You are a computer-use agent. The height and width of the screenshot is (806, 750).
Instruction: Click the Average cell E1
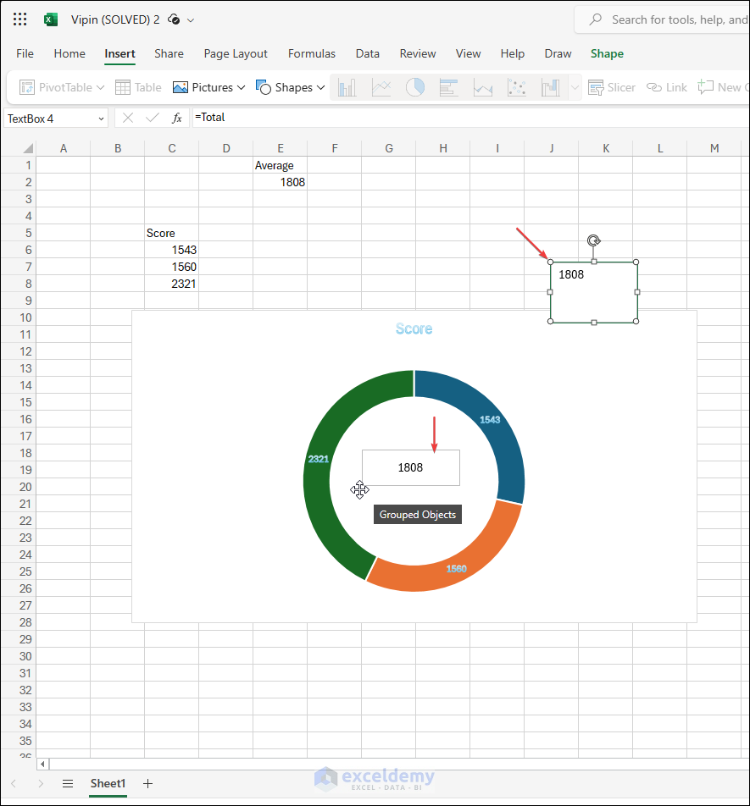tap(280, 166)
